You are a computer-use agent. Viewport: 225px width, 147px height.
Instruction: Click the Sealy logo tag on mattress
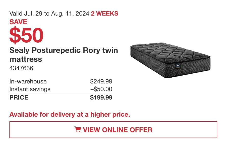pos(178,66)
